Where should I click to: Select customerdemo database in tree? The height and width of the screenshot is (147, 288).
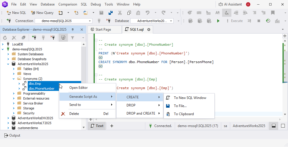28,128
